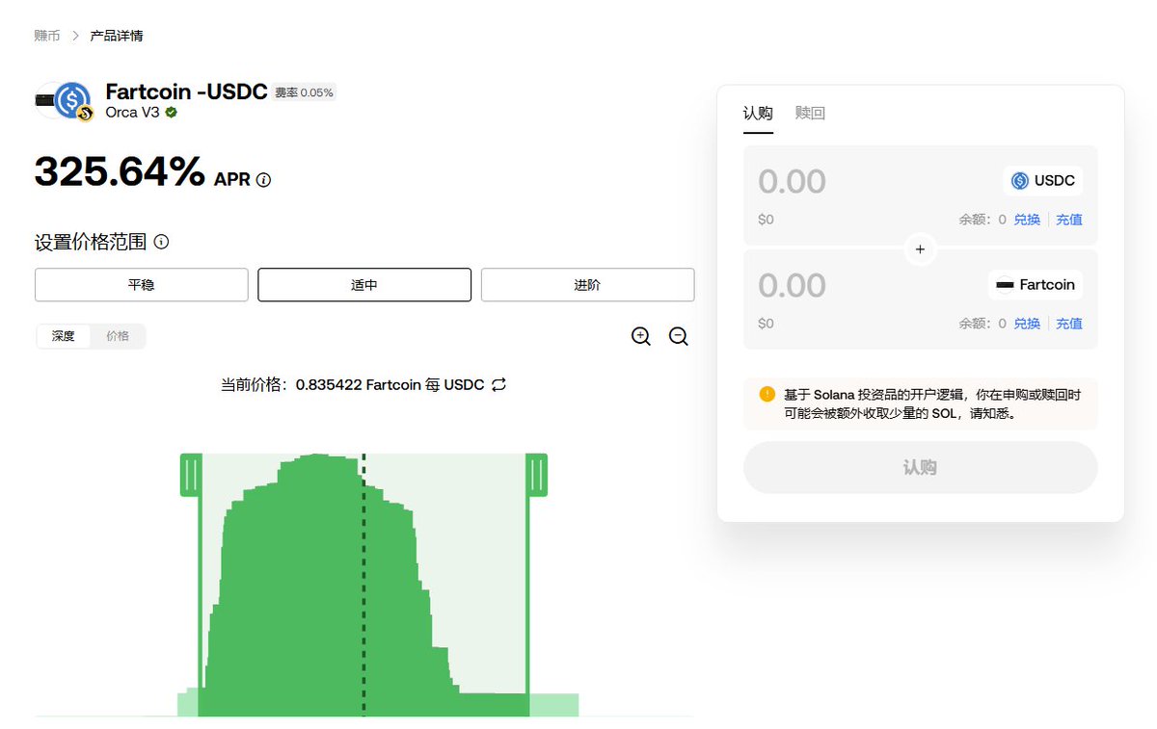1157x729 pixels.
Task: Zoom out of the depth chart
Action: point(679,336)
